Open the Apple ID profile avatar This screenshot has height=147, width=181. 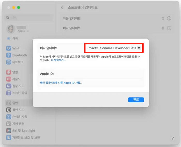11,29
